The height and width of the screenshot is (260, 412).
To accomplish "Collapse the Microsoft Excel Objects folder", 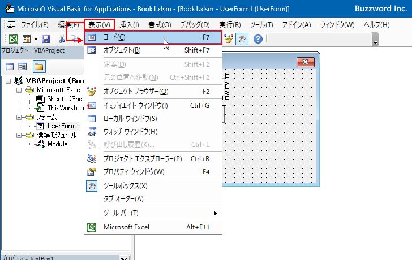I will pos(19,90).
